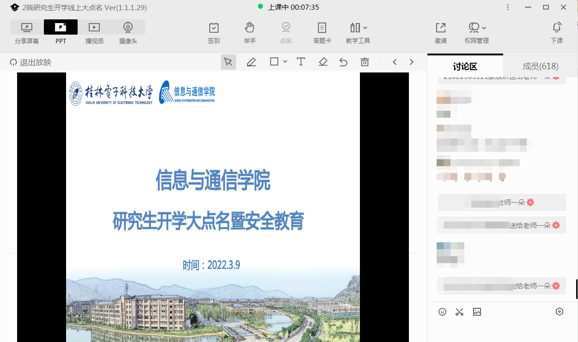Screen dimensions: 578x342
Task: Select the pen drawing tool
Action: pos(251,62)
